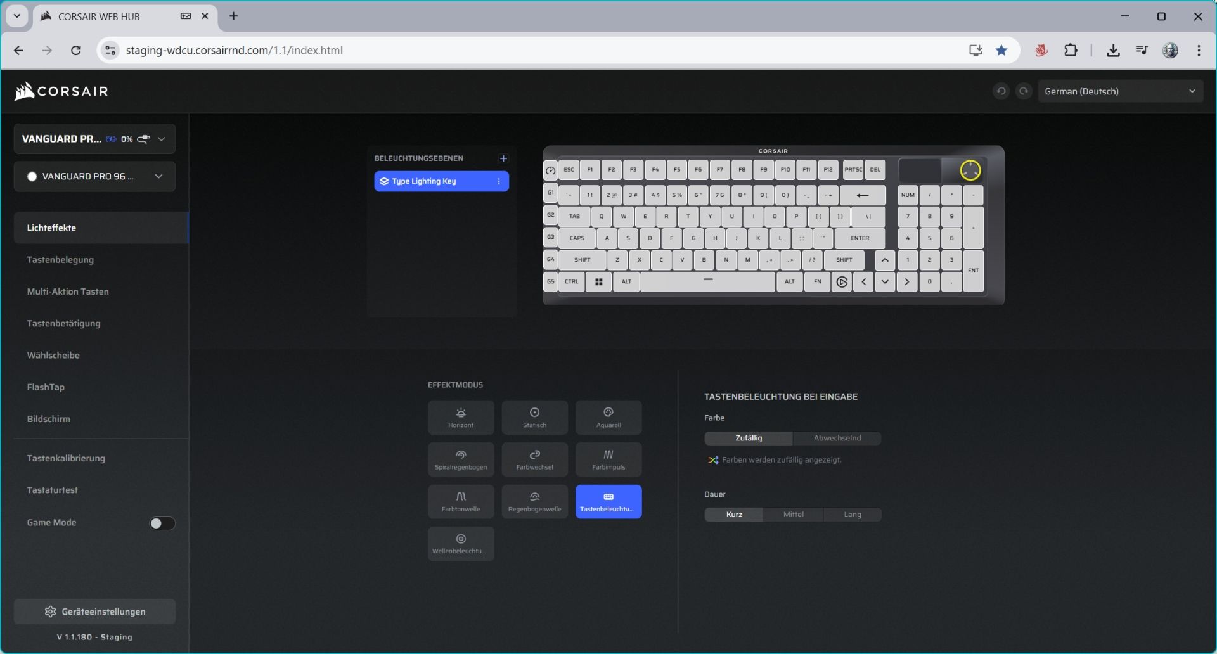Image resolution: width=1217 pixels, height=654 pixels.
Task: Choose the Farbwechsel effect
Action: click(534, 459)
